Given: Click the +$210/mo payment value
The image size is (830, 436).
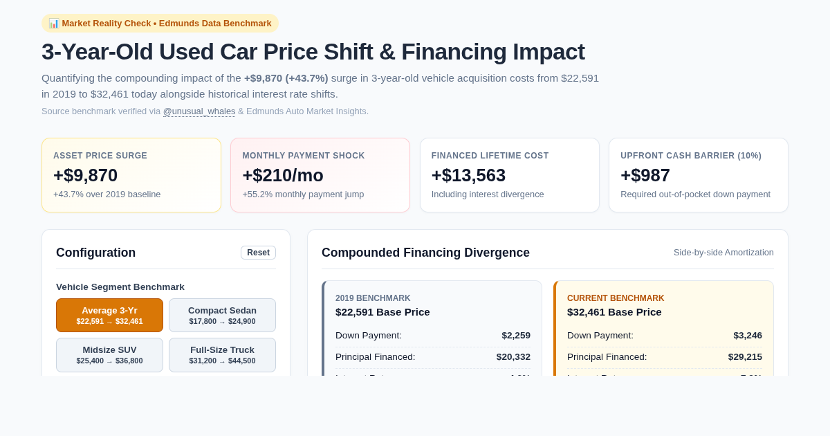Looking at the screenshot, I should coord(283,175).
